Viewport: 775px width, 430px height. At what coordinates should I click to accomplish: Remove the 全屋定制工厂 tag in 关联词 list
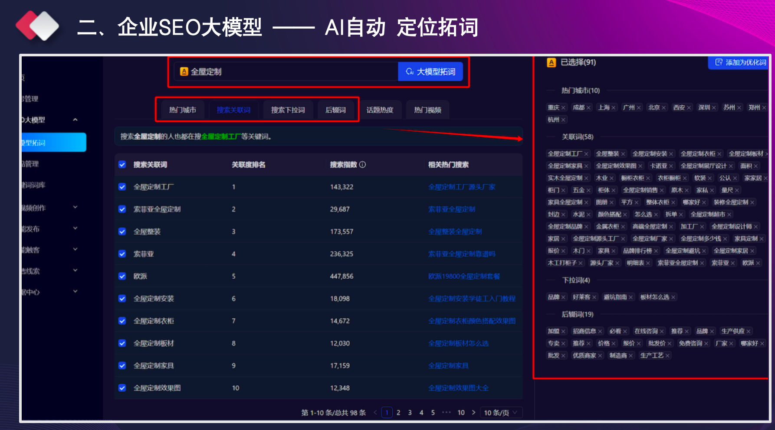pyautogui.click(x=586, y=154)
